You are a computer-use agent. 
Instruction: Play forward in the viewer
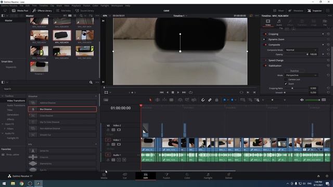[178, 92]
